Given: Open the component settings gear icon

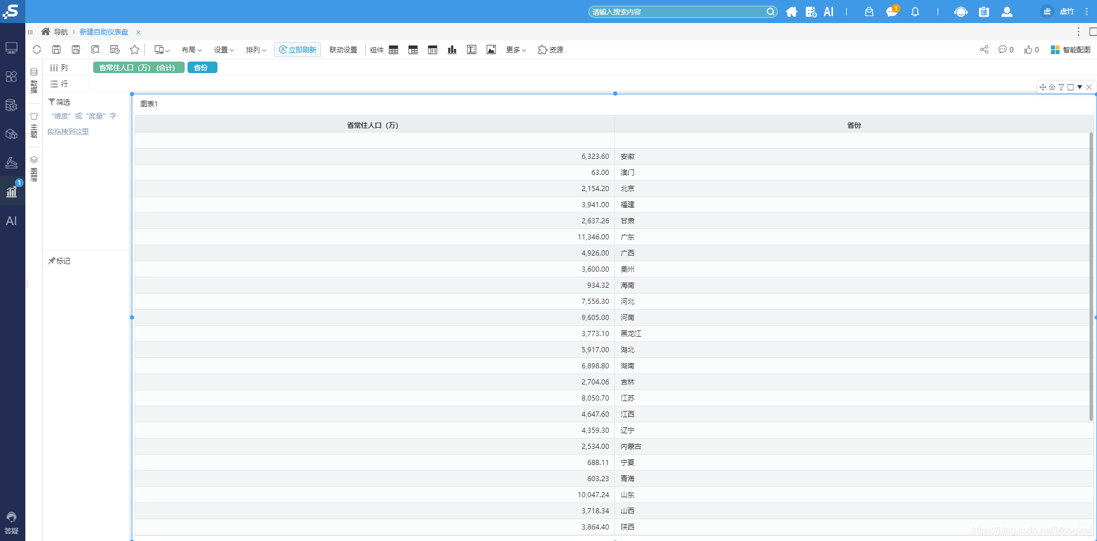Looking at the screenshot, I should coord(1052,87).
